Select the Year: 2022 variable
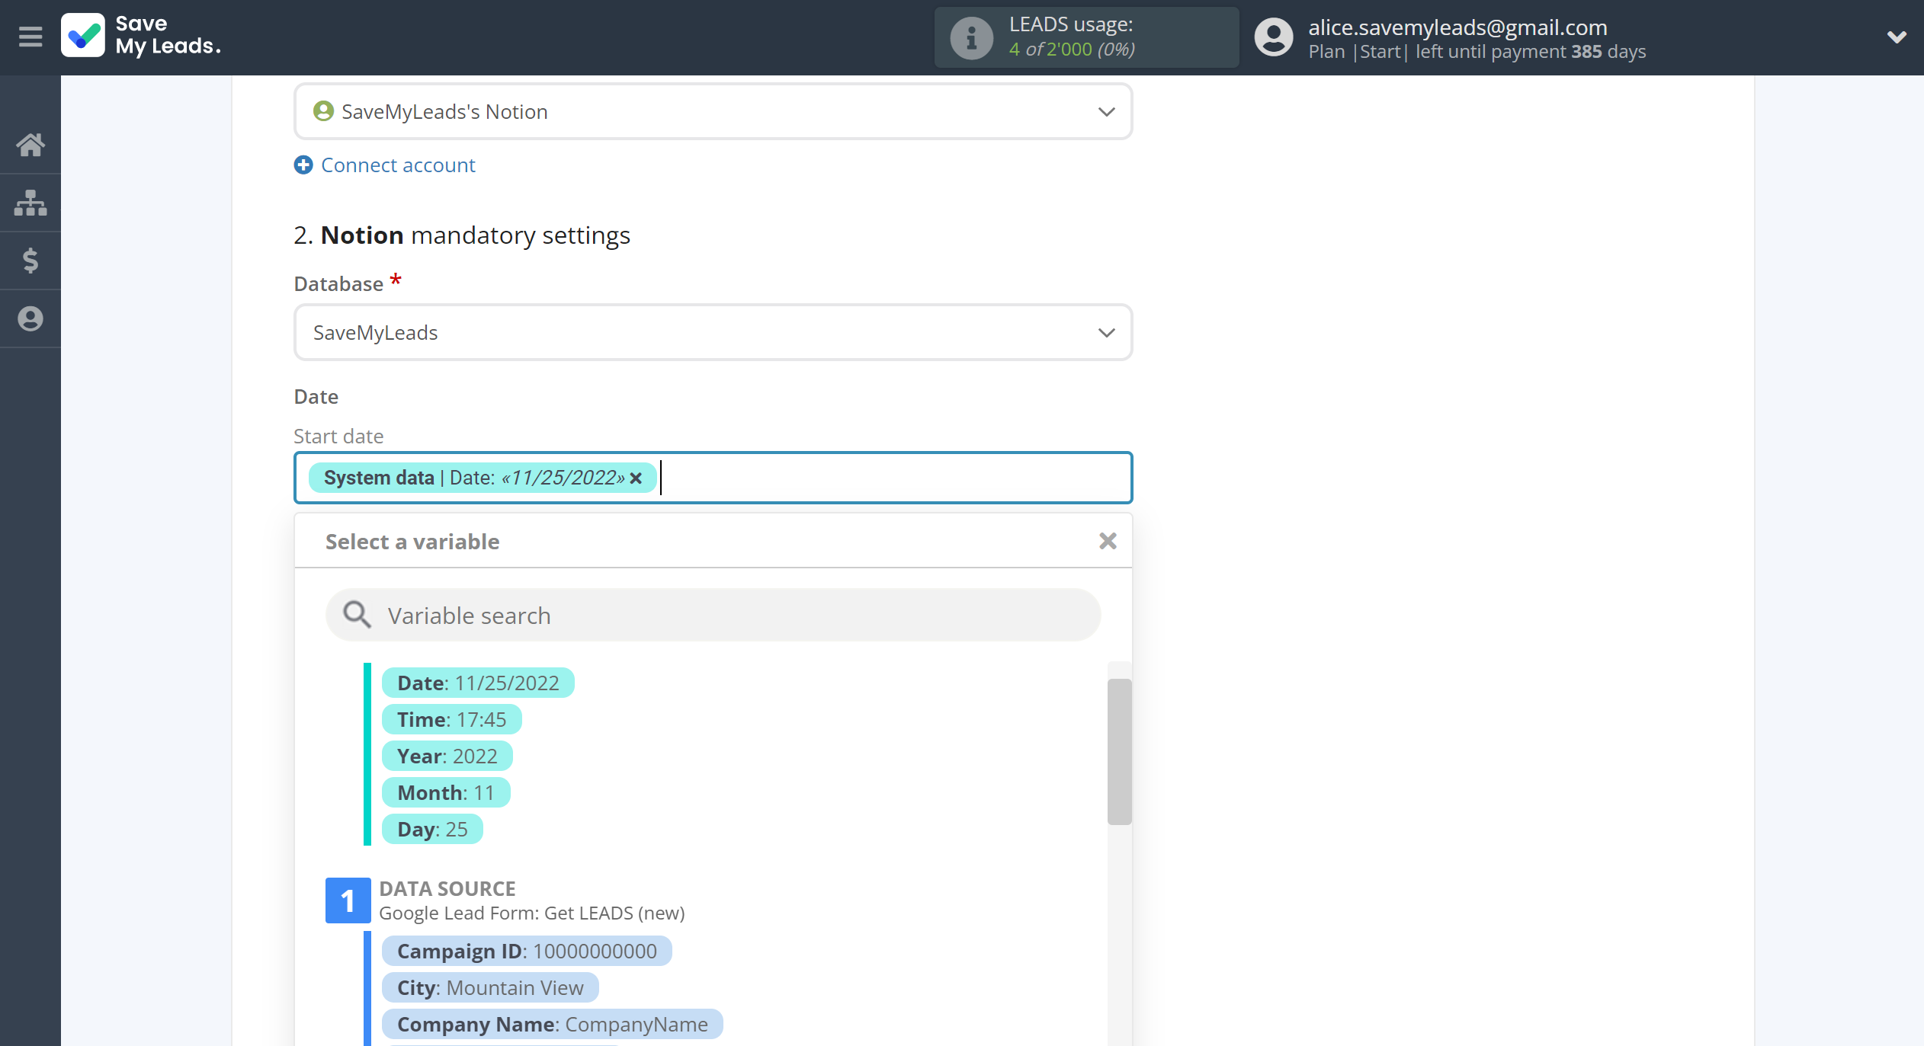Viewport: 1924px width, 1046px height. coord(447,756)
